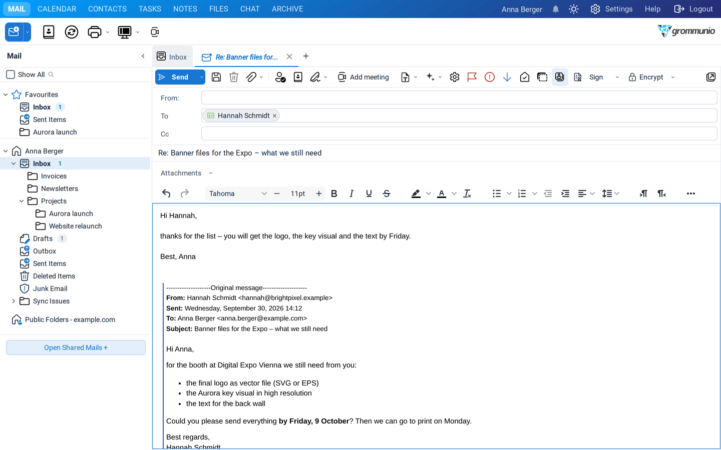This screenshot has height=450, width=721.
Task: Switch to the Inbox tab
Action: coord(172,57)
